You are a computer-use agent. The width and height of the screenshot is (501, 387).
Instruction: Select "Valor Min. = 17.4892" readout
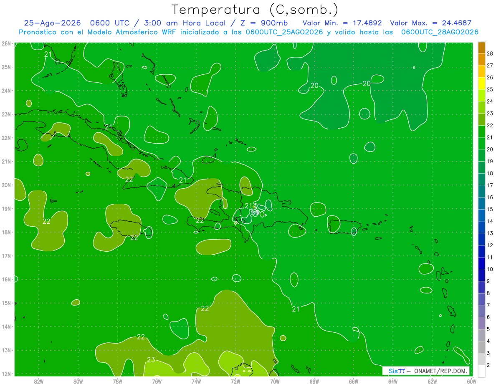coord(343,23)
